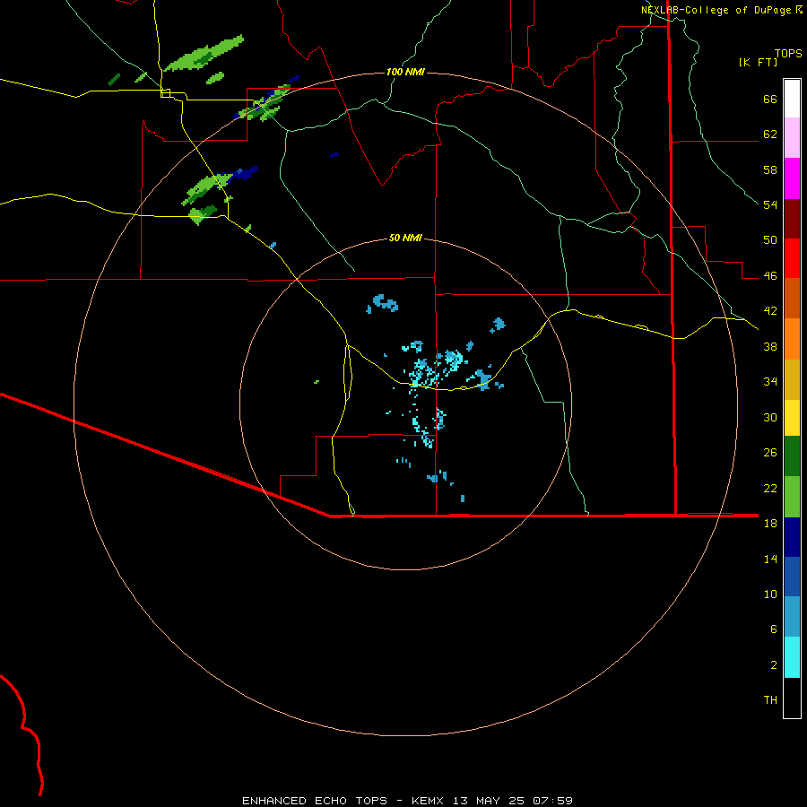Click the legend value '18'
This screenshot has width=807, height=807.
[x=770, y=524]
